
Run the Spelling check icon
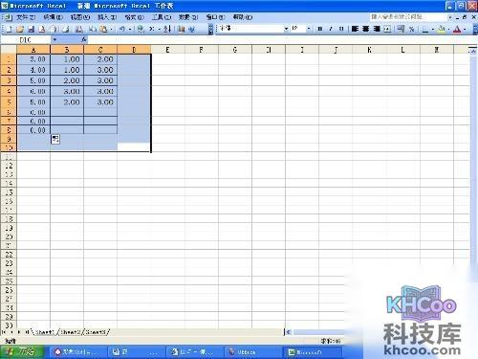[79, 29]
